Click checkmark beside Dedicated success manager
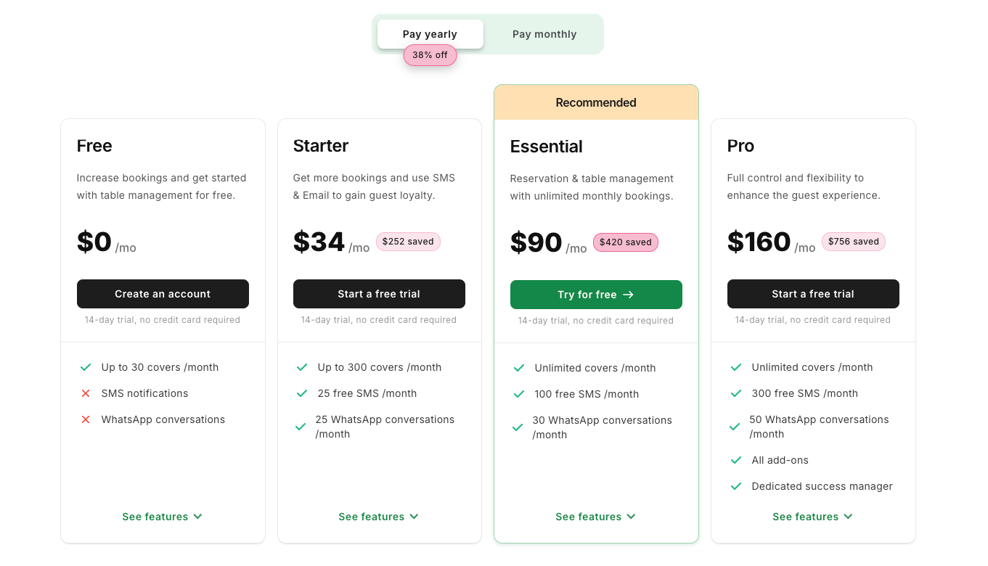Image resolution: width=988 pixels, height=566 pixels. 736,487
